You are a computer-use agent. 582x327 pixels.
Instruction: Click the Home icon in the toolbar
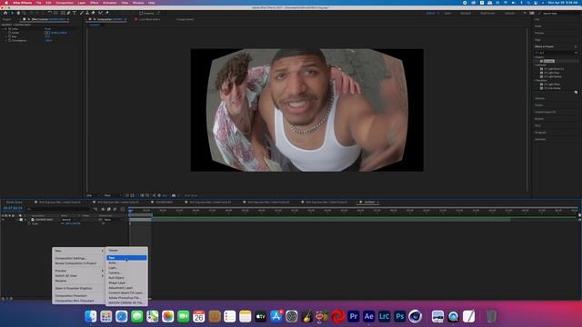5,13
